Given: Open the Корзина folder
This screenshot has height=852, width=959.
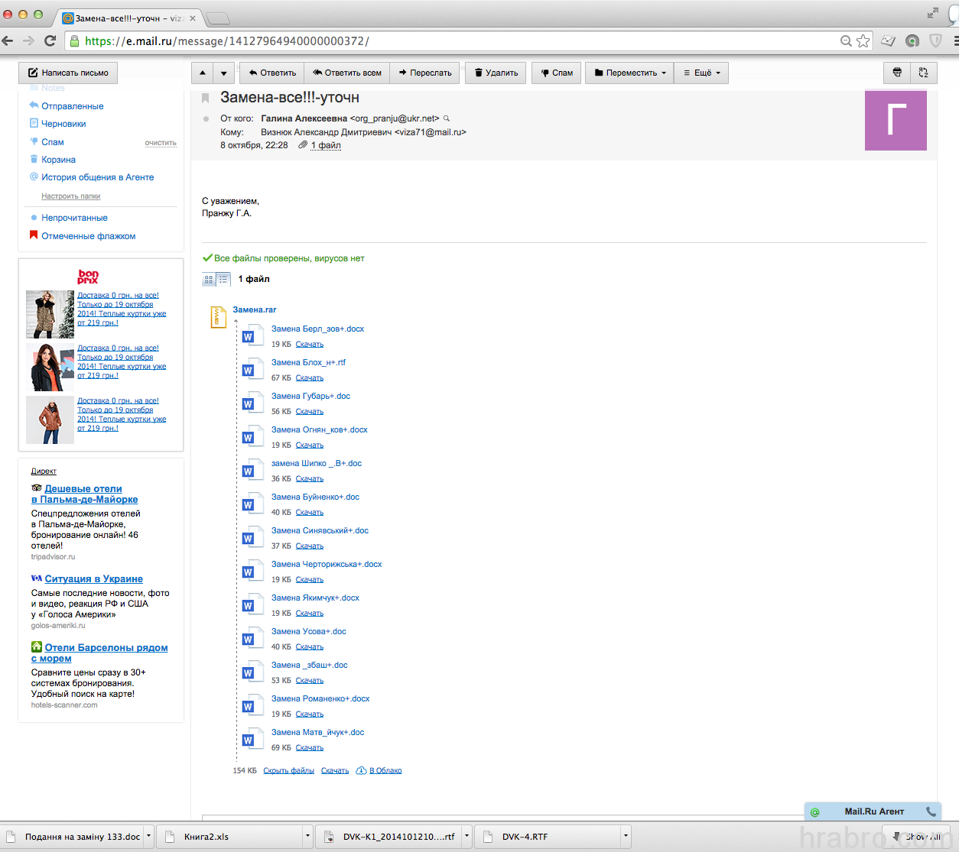Looking at the screenshot, I should [x=58, y=160].
